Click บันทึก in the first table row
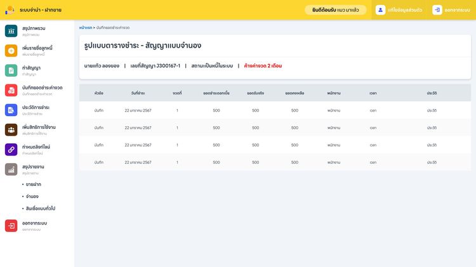 [x=98, y=110]
